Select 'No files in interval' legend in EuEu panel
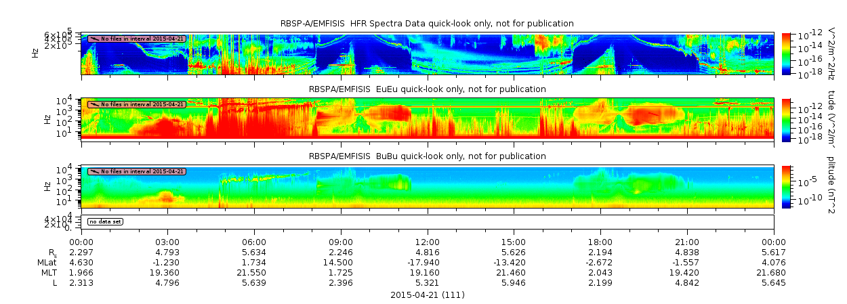The height and width of the screenshot is (304, 847). click(136, 104)
